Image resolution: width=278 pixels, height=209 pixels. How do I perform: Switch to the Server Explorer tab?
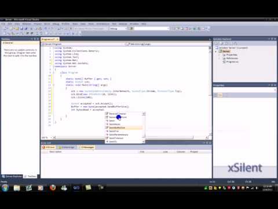12,176
